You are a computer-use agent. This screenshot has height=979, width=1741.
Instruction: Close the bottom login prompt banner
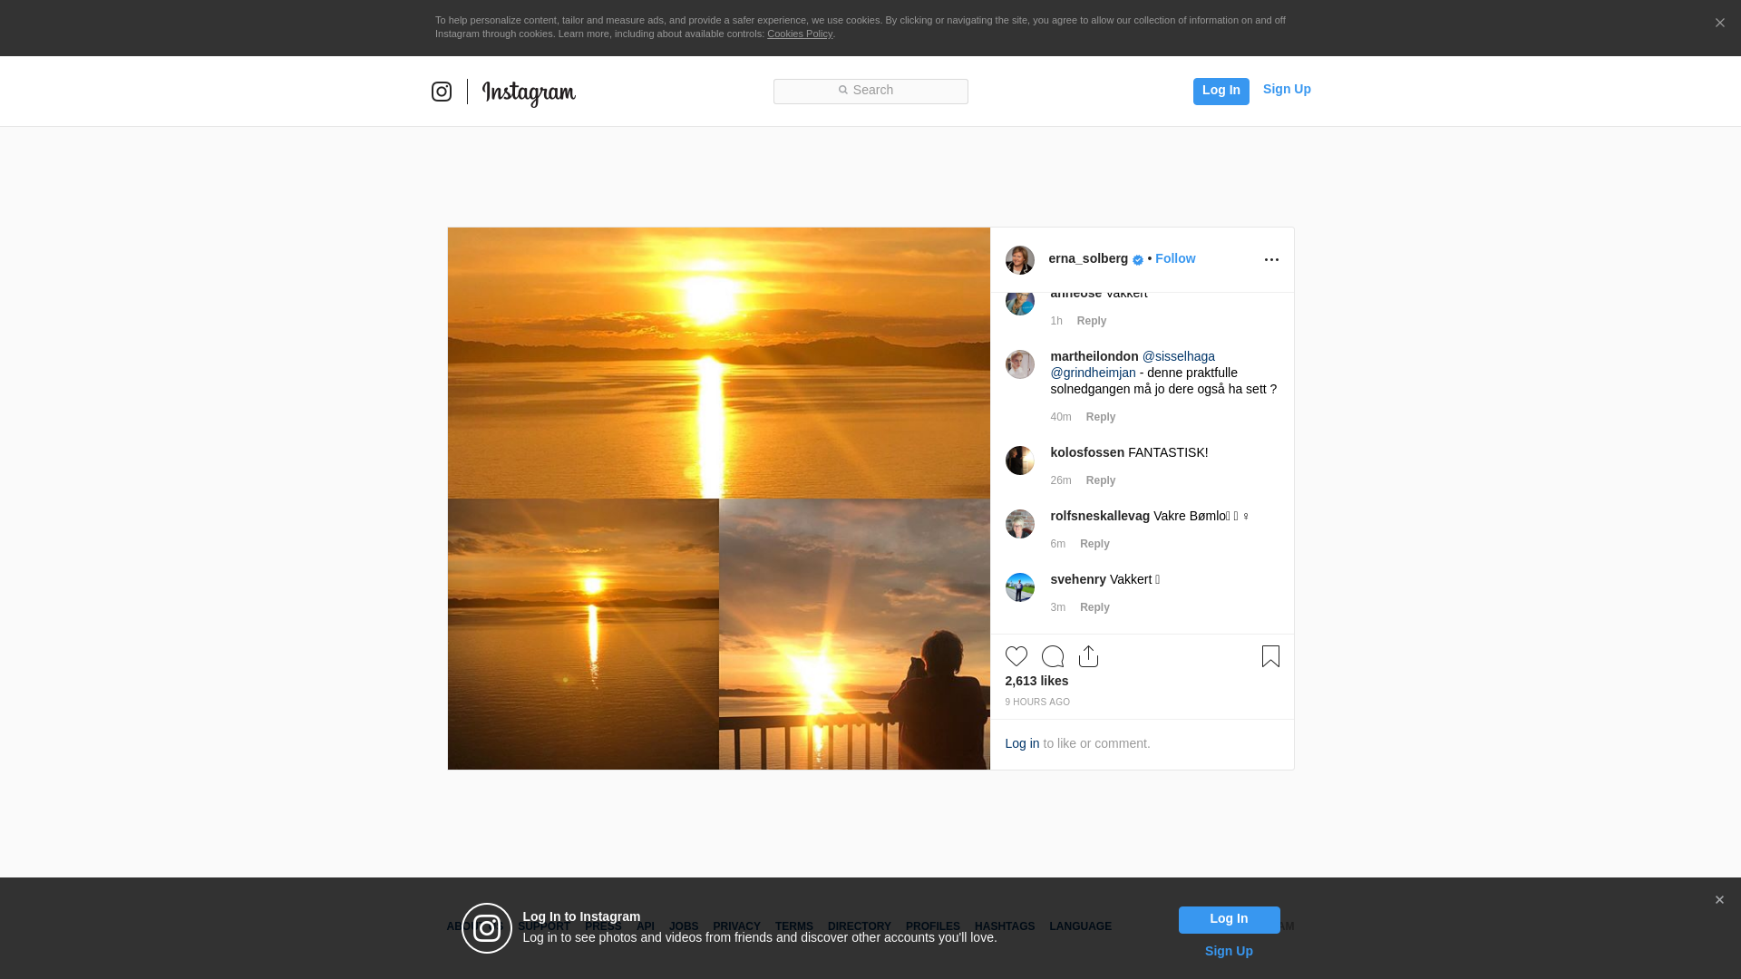[1718, 900]
